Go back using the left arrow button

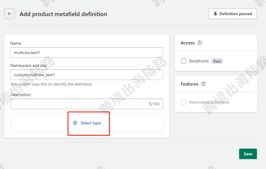point(10,14)
